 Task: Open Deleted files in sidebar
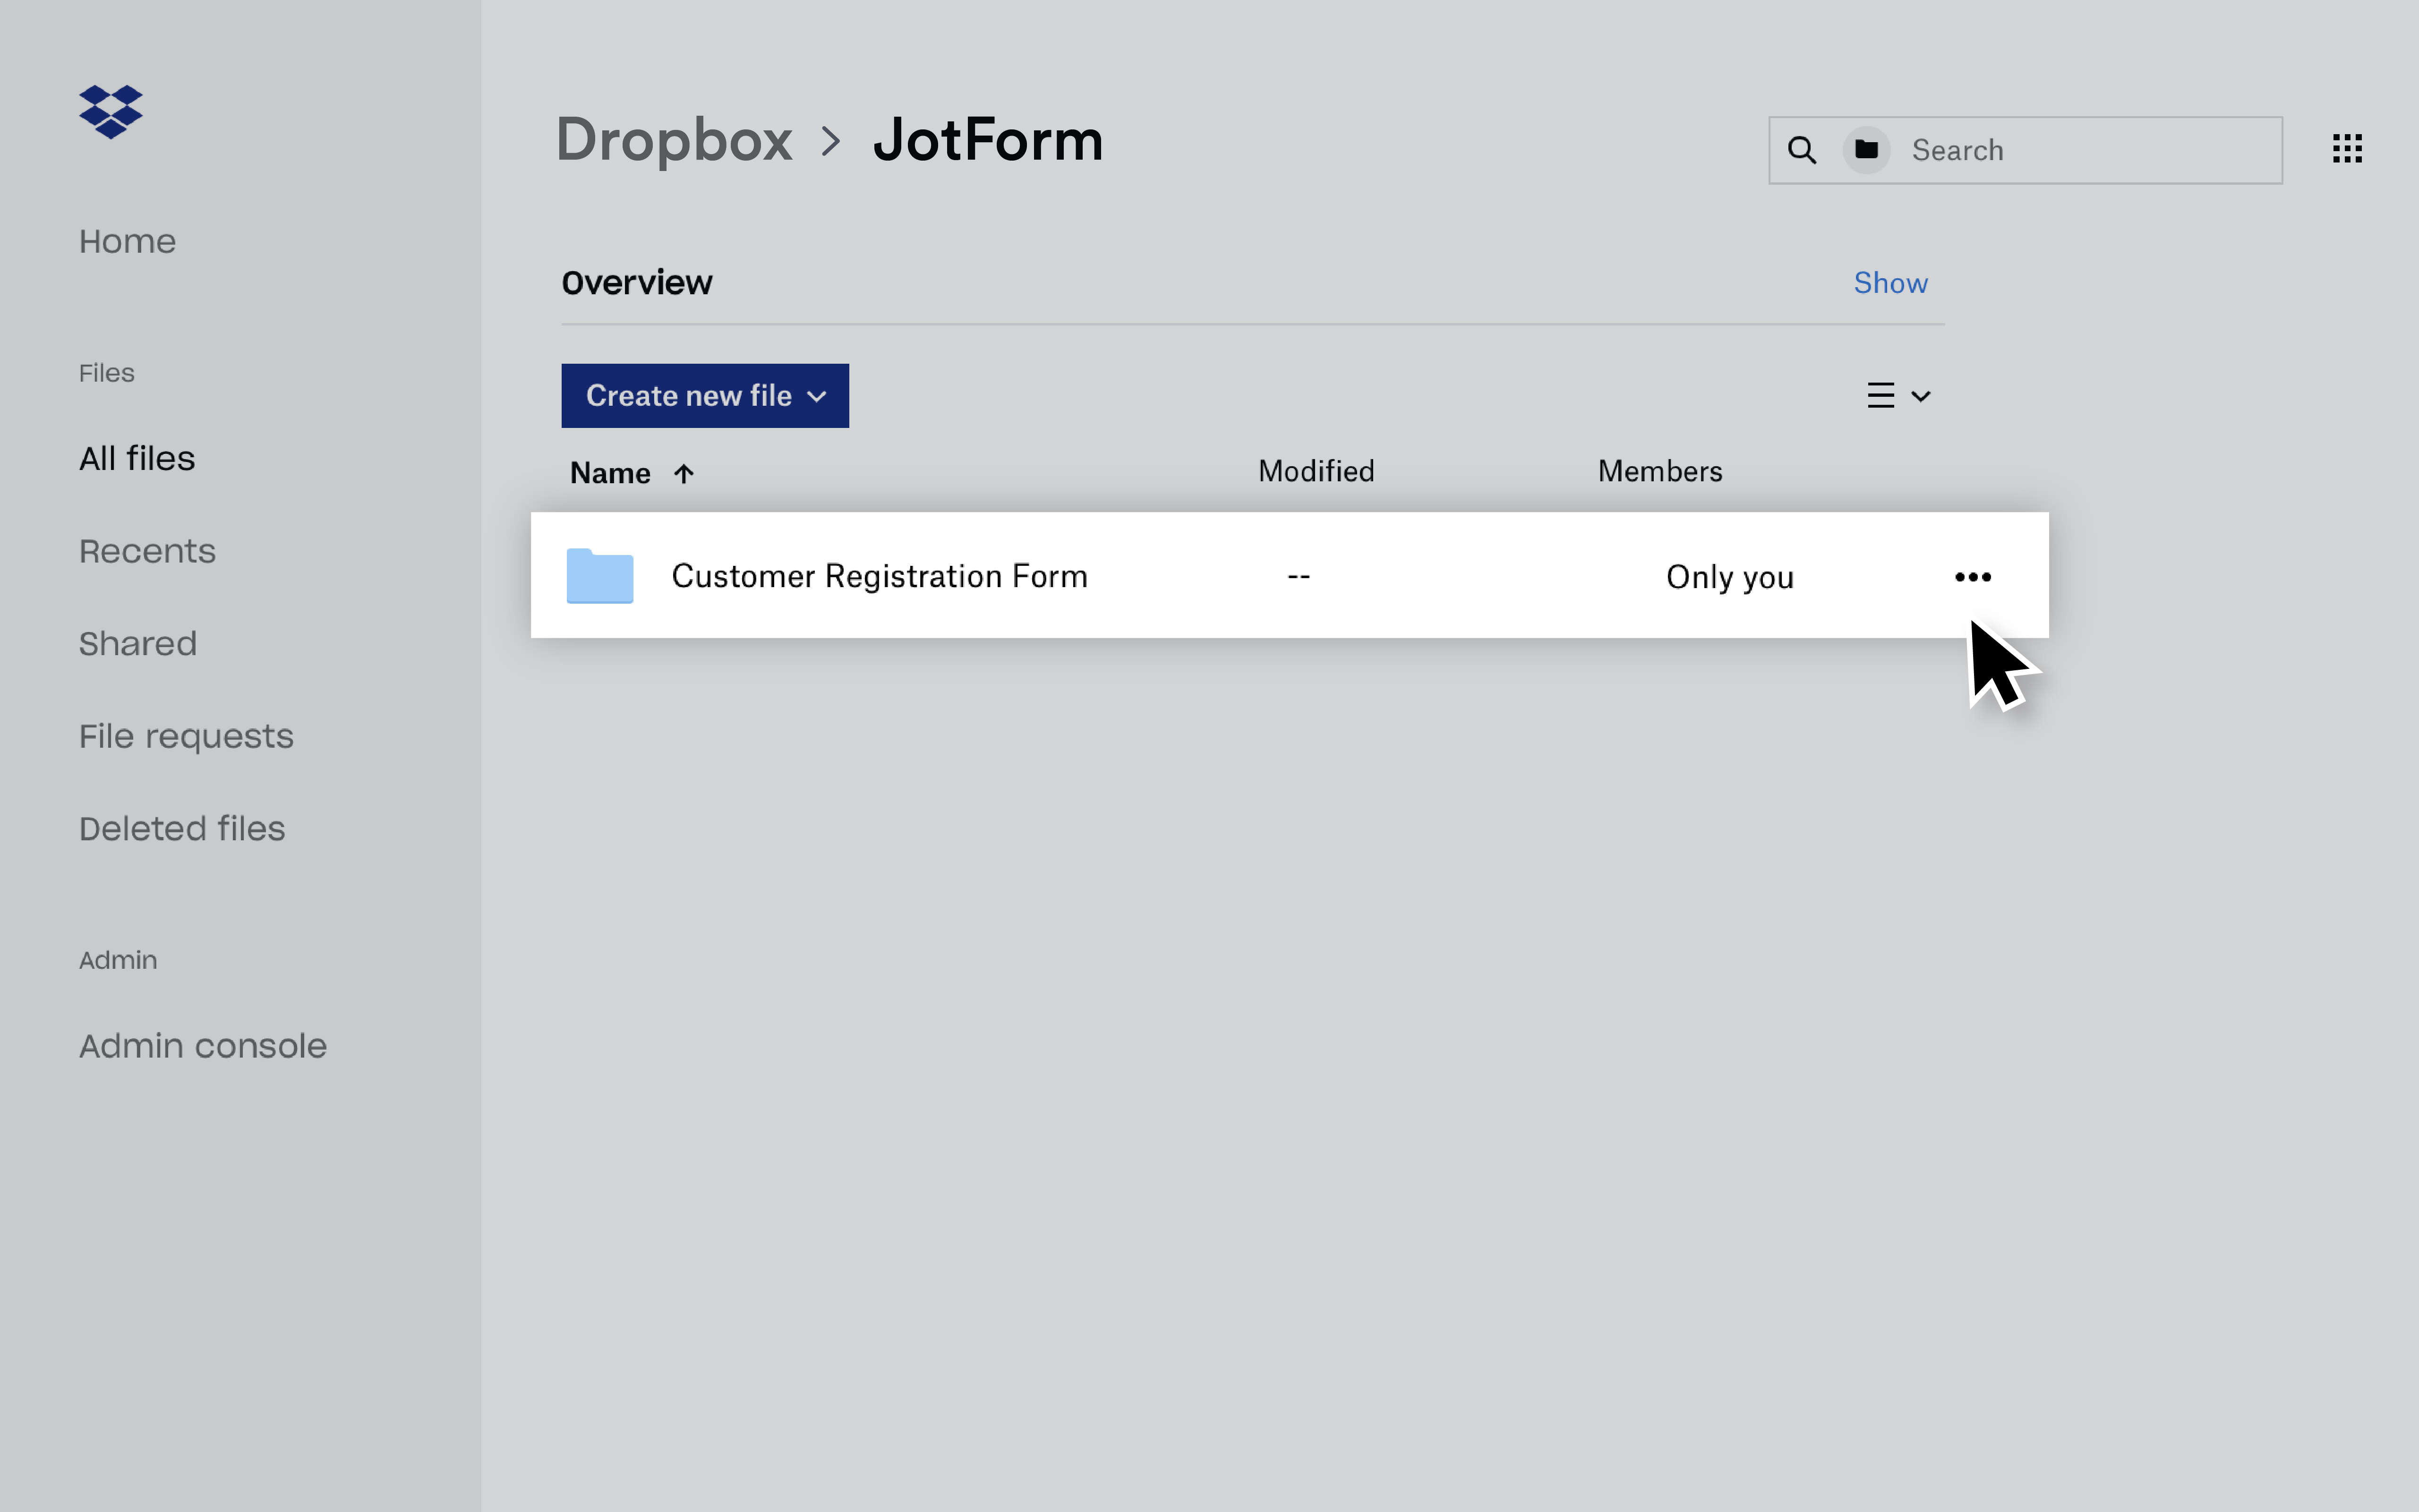(182, 828)
